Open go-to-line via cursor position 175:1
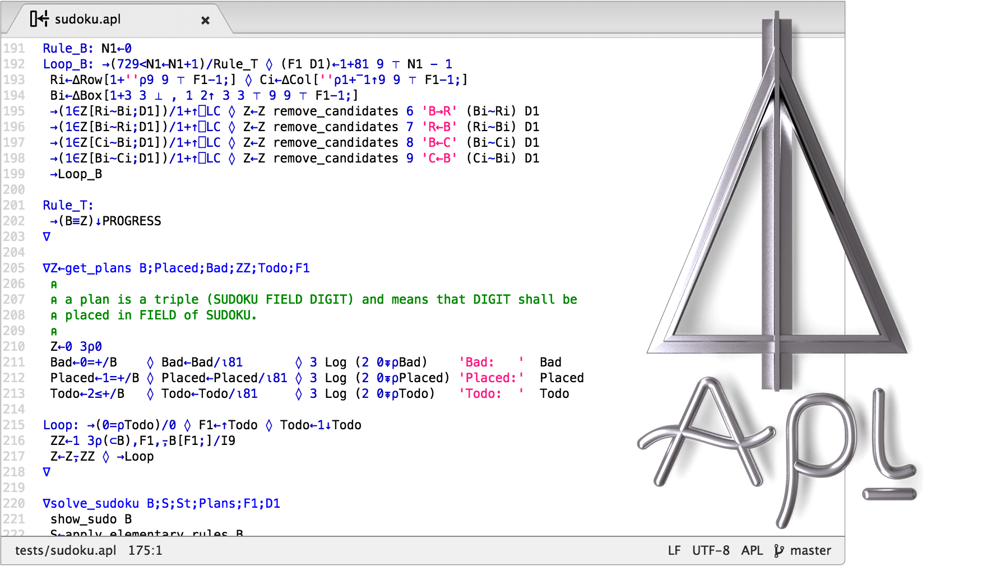This screenshot has height=566, width=982. click(x=145, y=550)
